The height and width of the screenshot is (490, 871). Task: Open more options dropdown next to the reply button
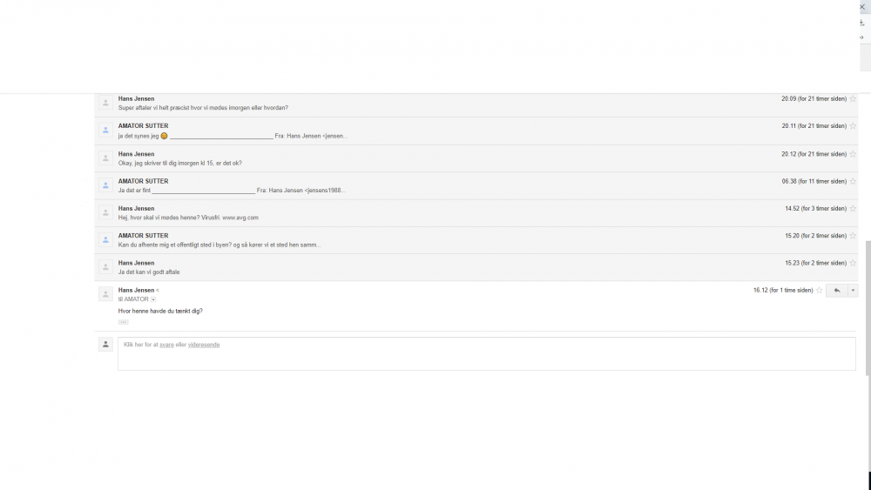[x=853, y=290]
